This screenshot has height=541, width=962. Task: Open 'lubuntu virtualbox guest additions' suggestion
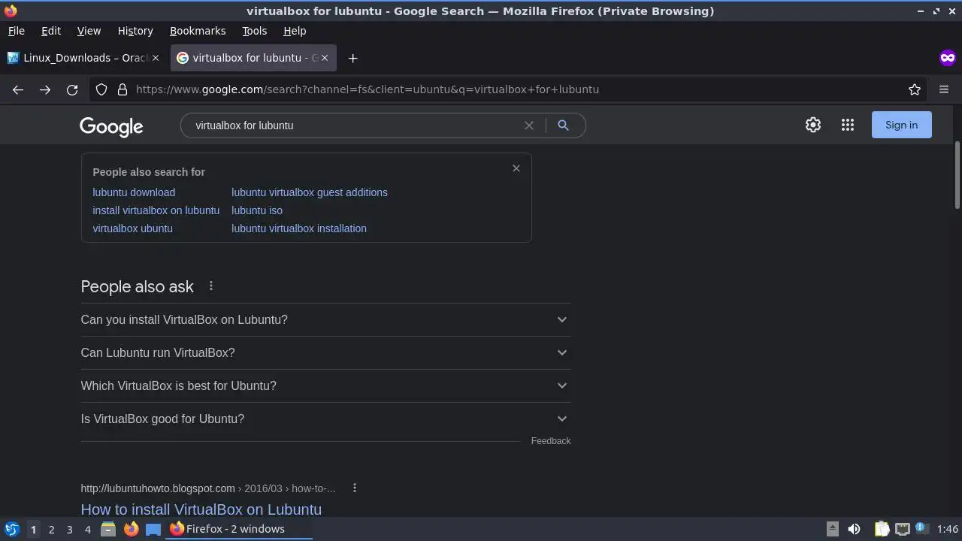[310, 192]
